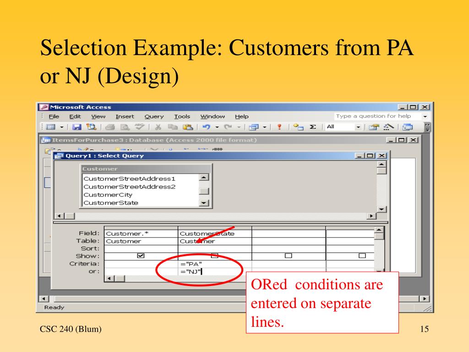Image resolution: width=469 pixels, height=352 pixels.
Task: Click the Customer field list scroll-down arrow
Action: 204,203
